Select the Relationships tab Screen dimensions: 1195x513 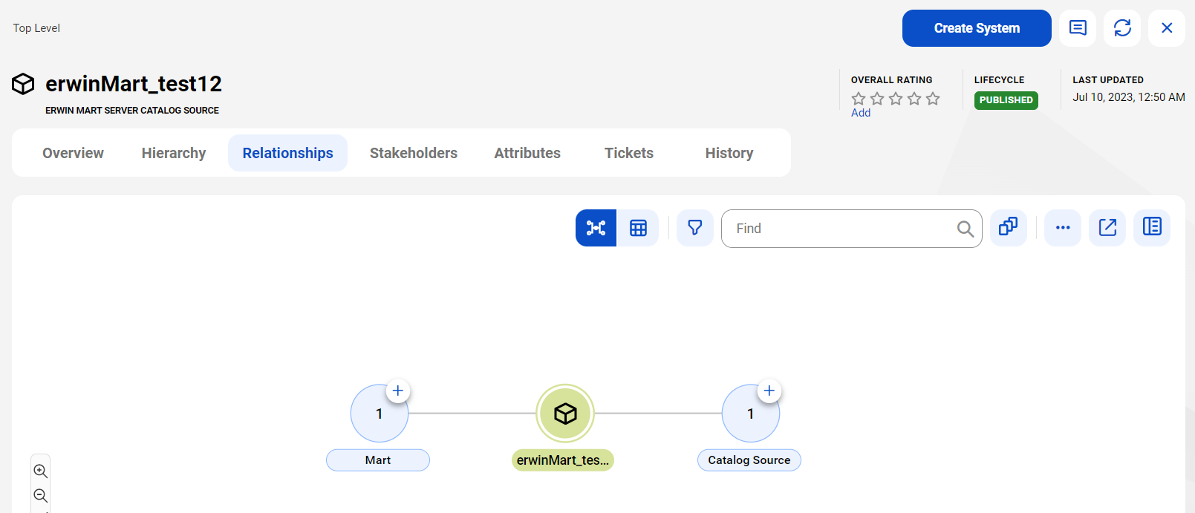coord(287,153)
